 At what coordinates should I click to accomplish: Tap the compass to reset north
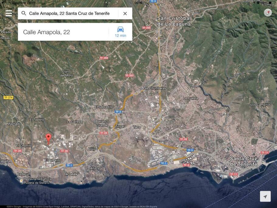[x=268, y=13]
